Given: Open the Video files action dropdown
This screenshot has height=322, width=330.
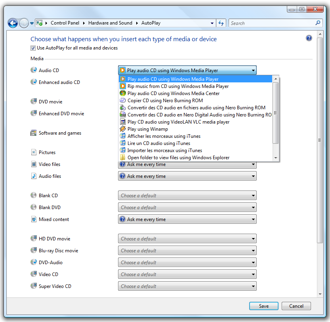Looking at the screenshot, I should click(187, 165).
